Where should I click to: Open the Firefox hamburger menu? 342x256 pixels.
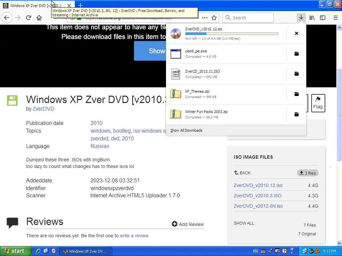click(336, 18)
